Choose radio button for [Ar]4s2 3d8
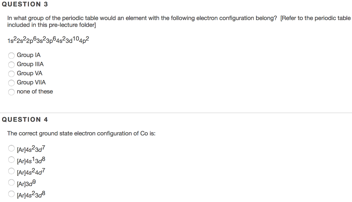This screenshot has width=352, height=202. point(12,194)
